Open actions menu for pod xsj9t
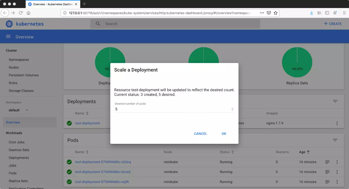Image resolution: width=349 pixels, height=189 pixels. click(x=337, y=182)
